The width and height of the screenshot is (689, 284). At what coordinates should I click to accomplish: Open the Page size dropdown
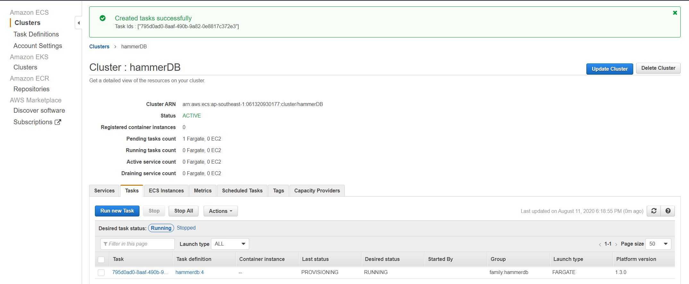[658, 244]
